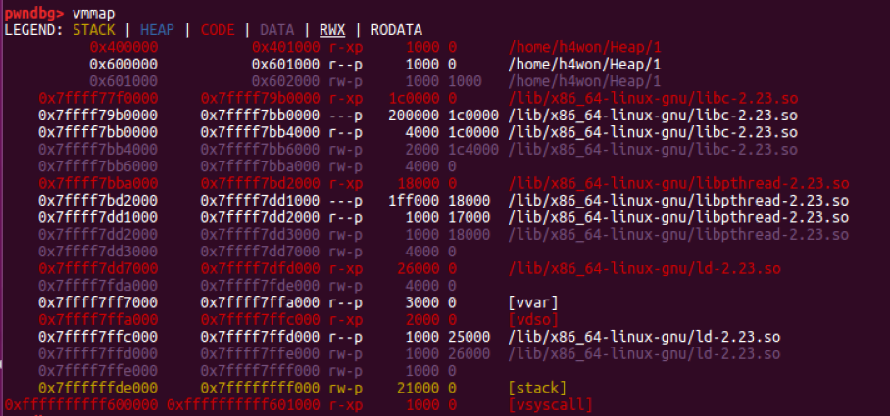
Task: Click the [vdso] mapping name
Action: [533, 319]
